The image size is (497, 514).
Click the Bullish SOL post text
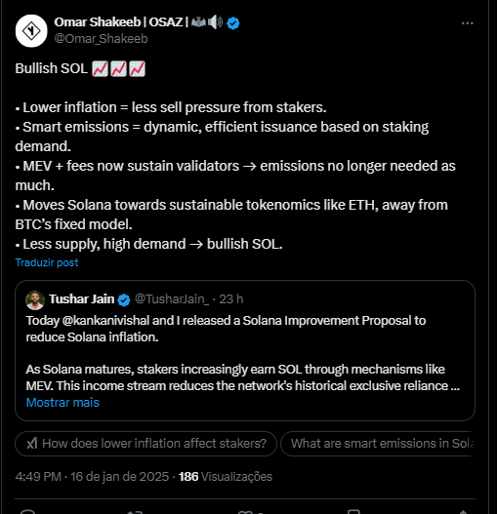pyautogui.click(x=235, y=156)
